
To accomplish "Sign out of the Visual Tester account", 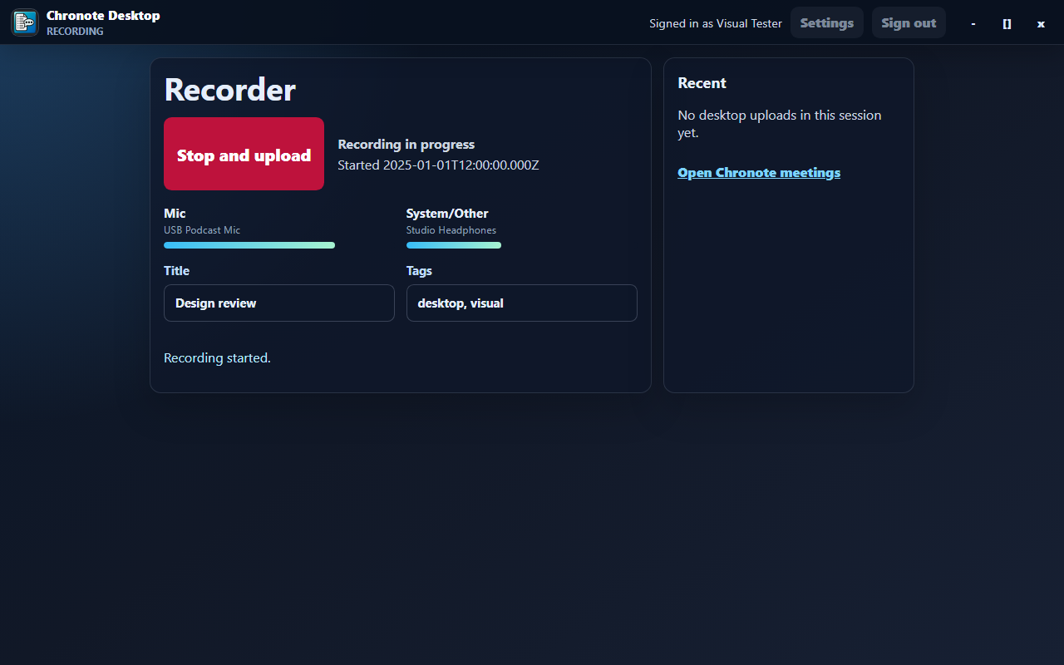I will pyautogui.click(x=909, y=23).
